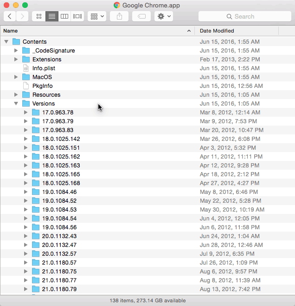Click the date Mar 8, 2012, 12:14 AM
The height and width of the screenshot is (306, 295).
click(x=230, y=113)
